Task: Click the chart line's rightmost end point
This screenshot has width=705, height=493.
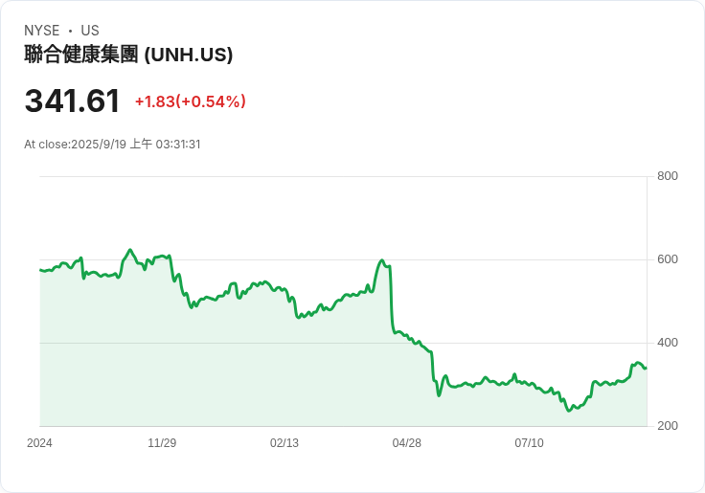Action: pos(646,368)
